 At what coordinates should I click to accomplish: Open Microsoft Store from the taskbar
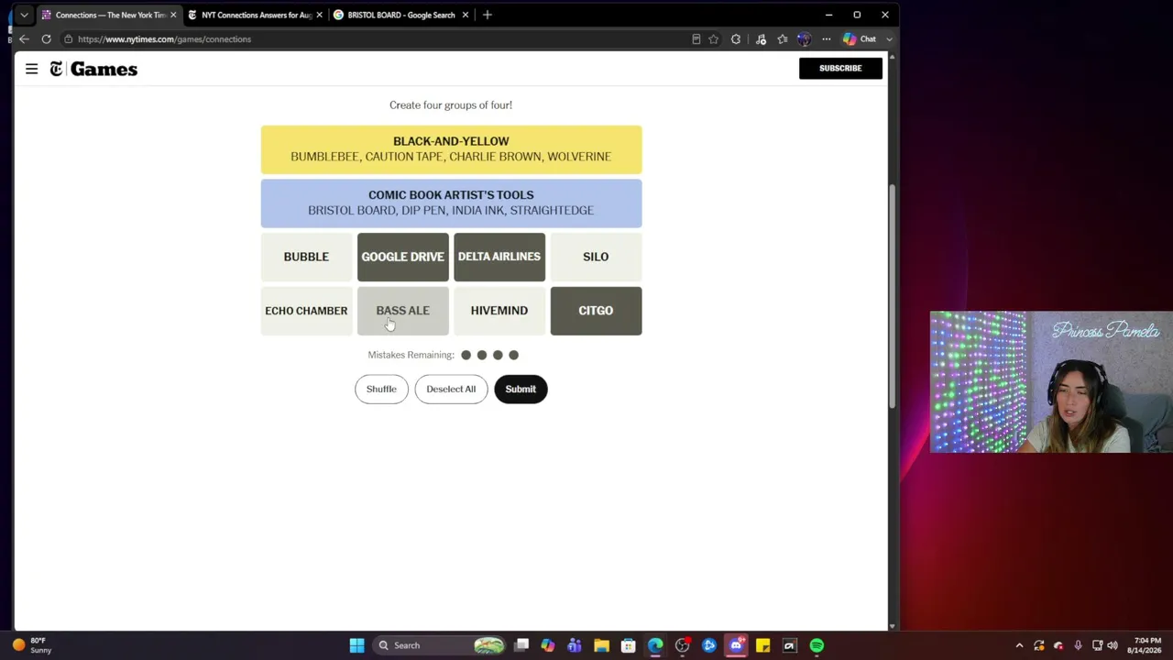628,645
